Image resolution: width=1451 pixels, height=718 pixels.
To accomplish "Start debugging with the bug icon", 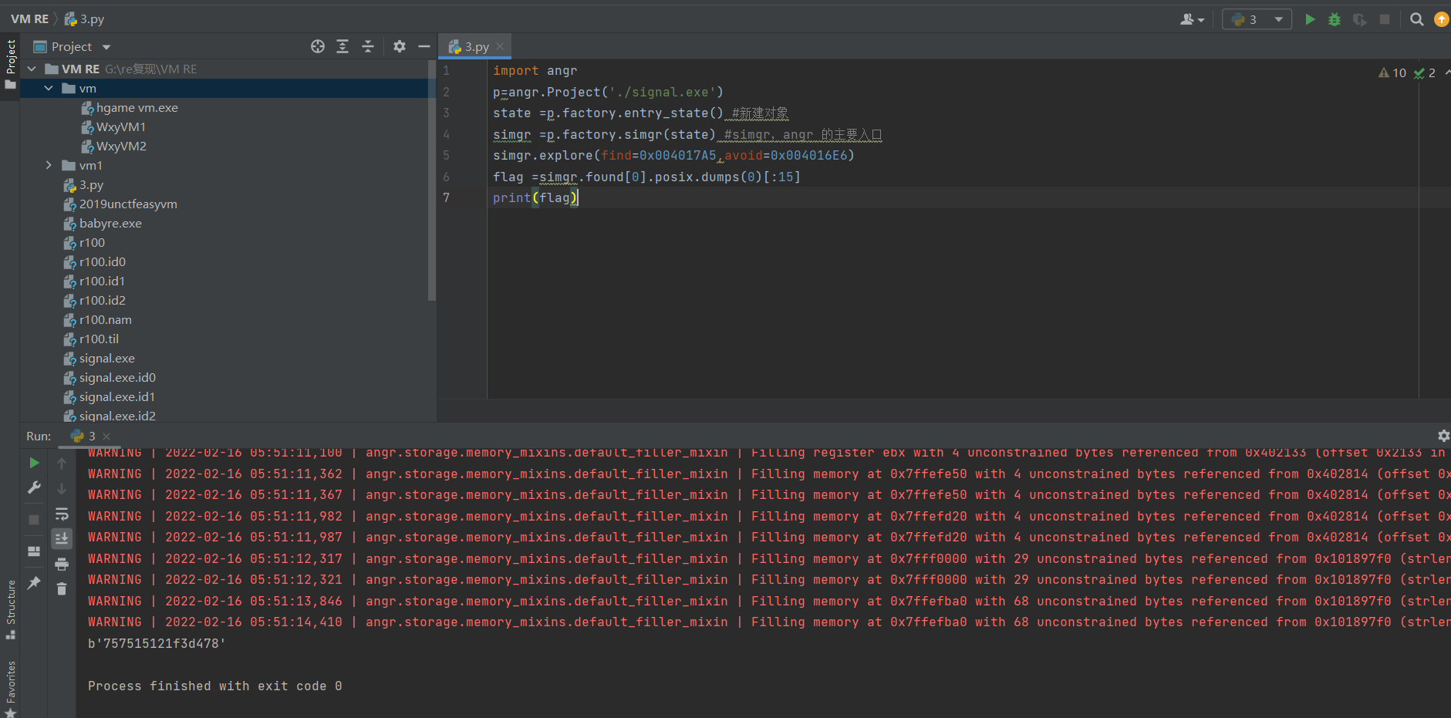I will tap(1335, 19).
